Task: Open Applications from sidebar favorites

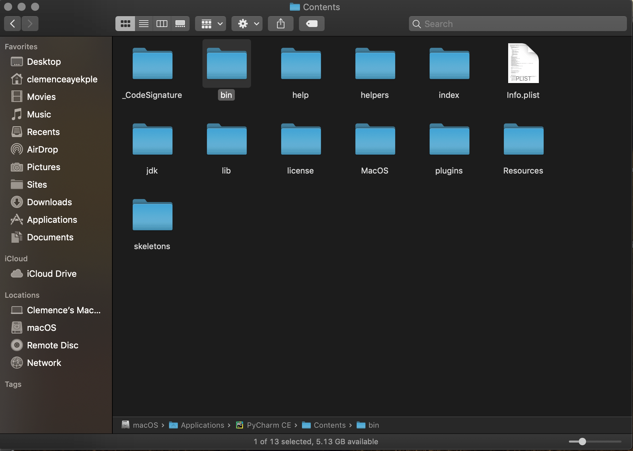Action: click(x=52, y=219)
